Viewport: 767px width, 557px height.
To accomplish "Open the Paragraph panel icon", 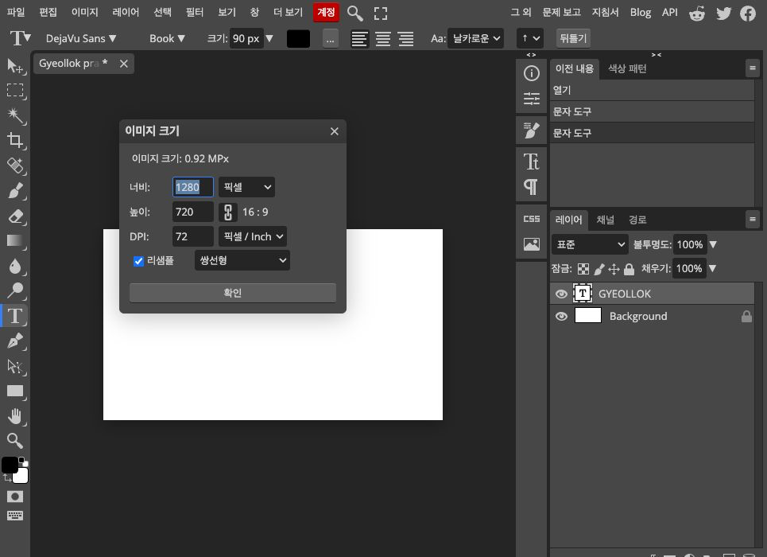I will pyautogui.click(x=531, y=187).
